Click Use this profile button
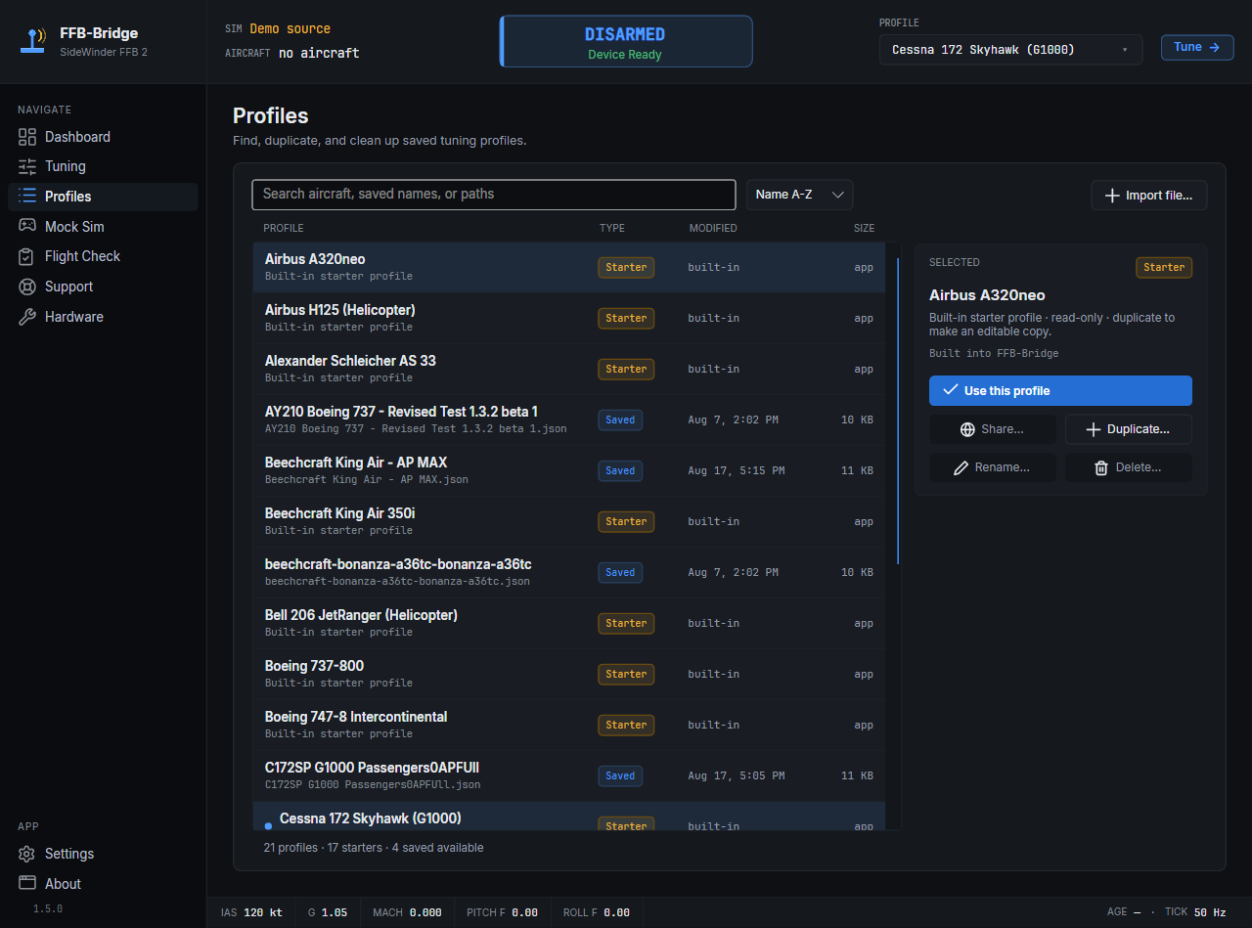 click(x=1060, y=390)
